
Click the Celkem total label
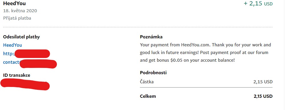(x=148, y=96)
